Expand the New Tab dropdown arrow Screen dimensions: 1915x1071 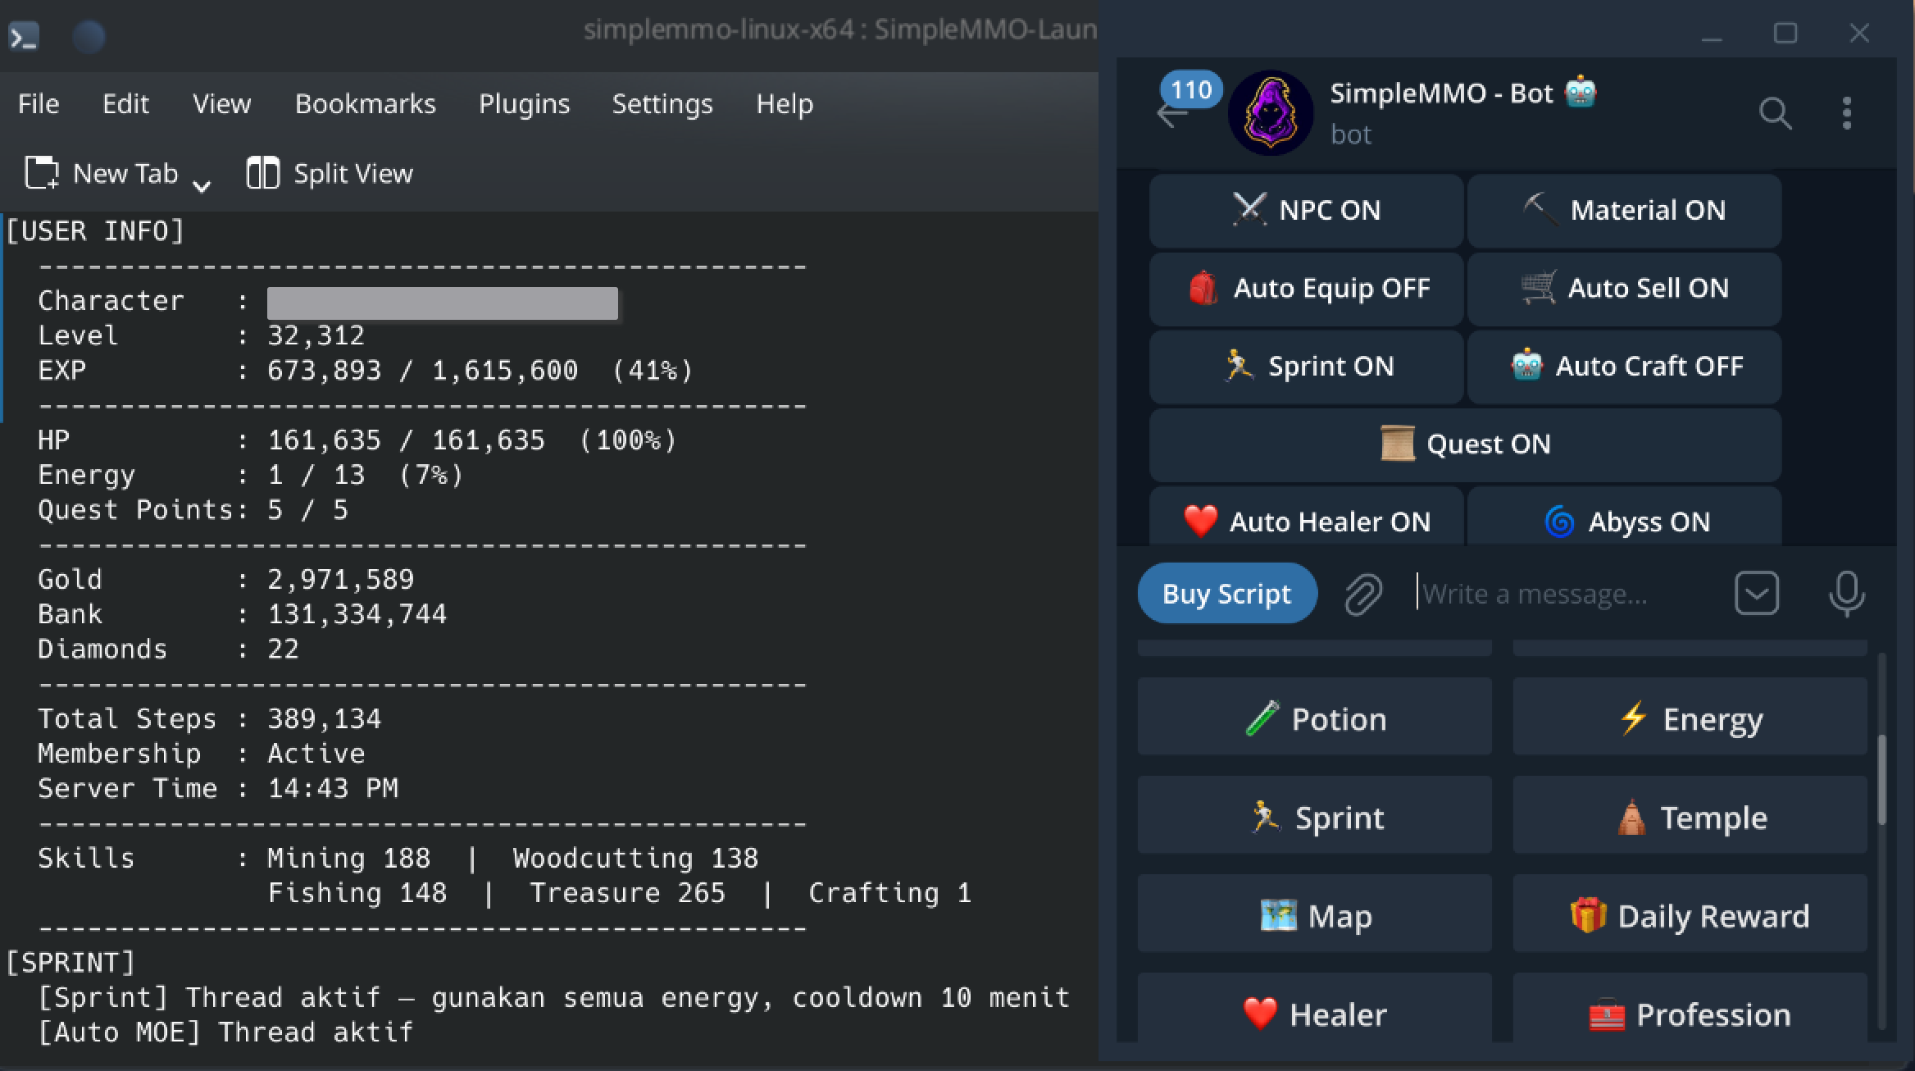pos(202,187)
